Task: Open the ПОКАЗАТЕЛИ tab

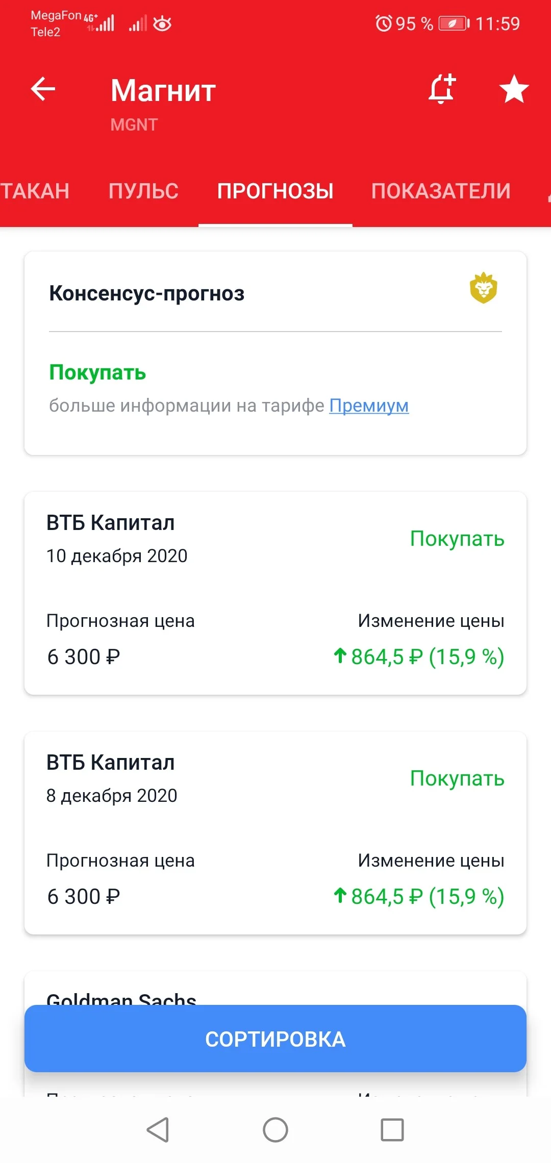Action: (x=441, y=191)
